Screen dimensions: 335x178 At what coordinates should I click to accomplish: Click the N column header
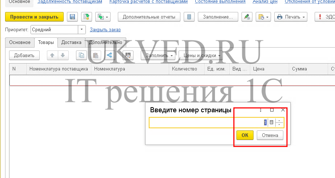[x=18, y=69]
